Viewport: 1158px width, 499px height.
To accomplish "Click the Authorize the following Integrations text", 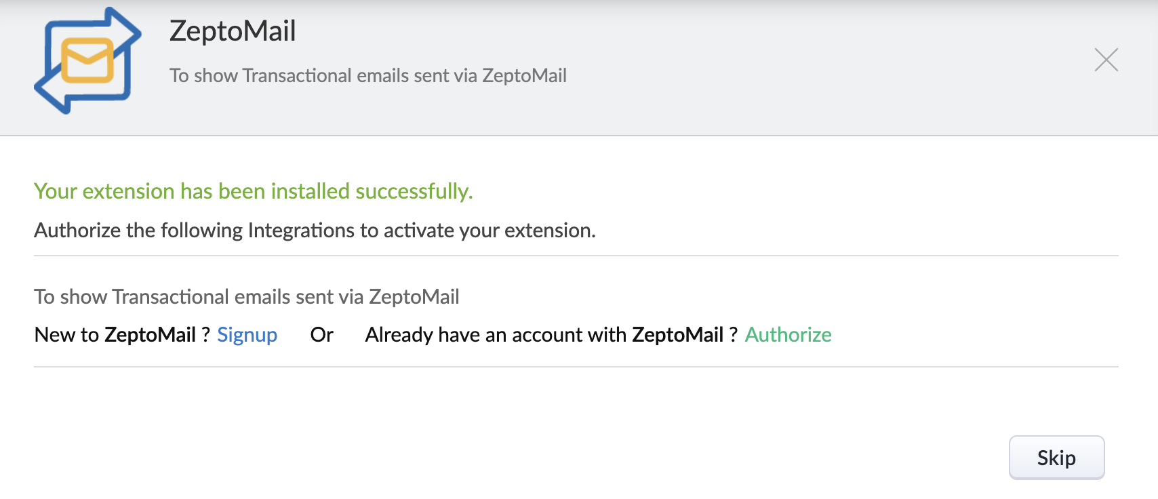I will (x=315, y=231).
